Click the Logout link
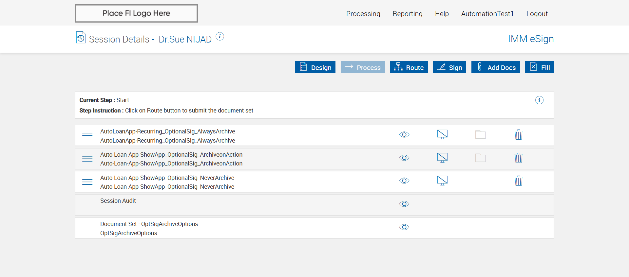 pyautogui.click(x=537, y=14)
